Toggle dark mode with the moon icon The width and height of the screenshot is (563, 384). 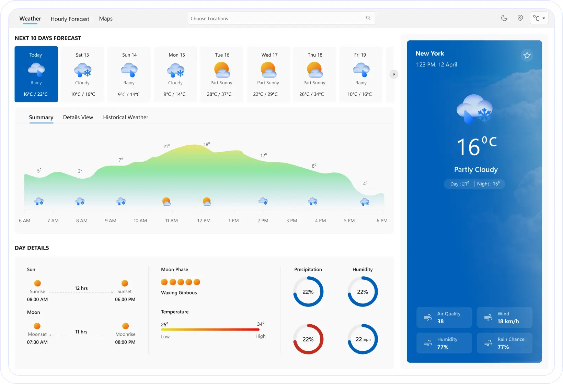tap(504, 18)
